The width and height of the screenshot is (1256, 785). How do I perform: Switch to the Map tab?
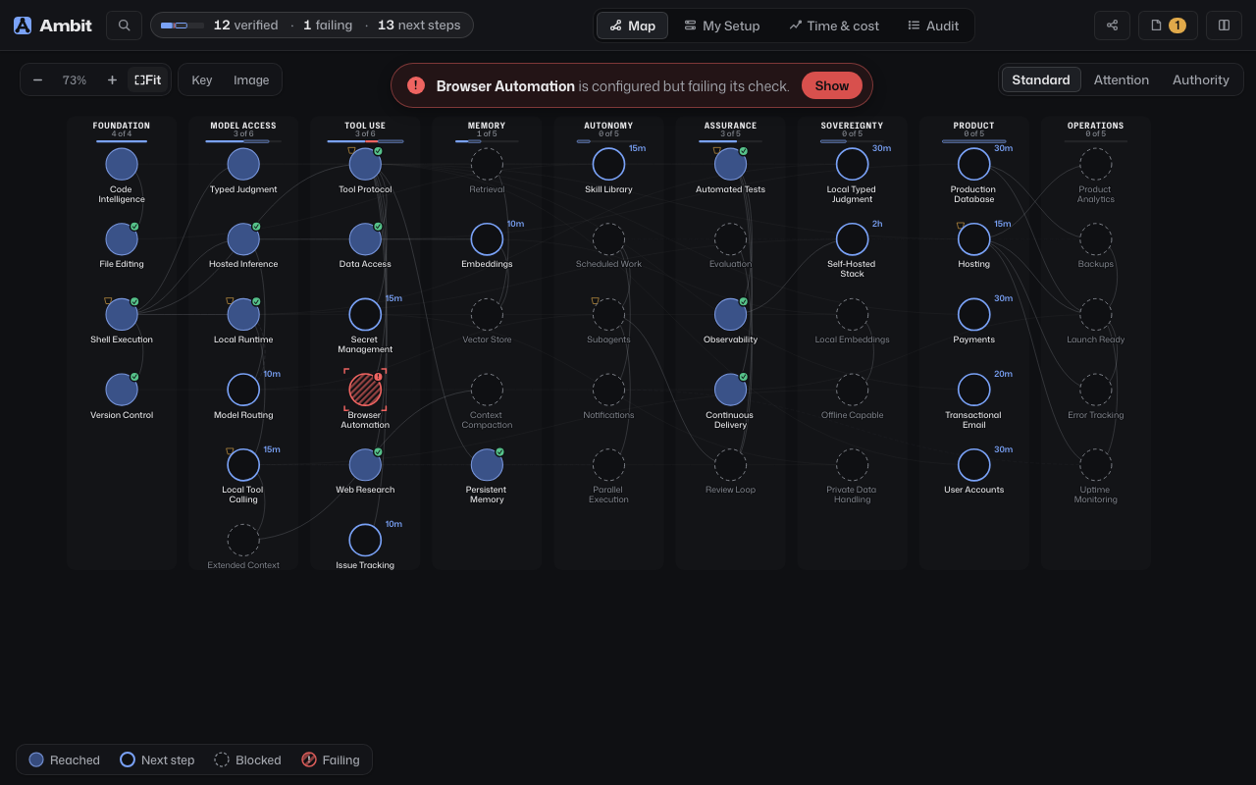(632, 26)
